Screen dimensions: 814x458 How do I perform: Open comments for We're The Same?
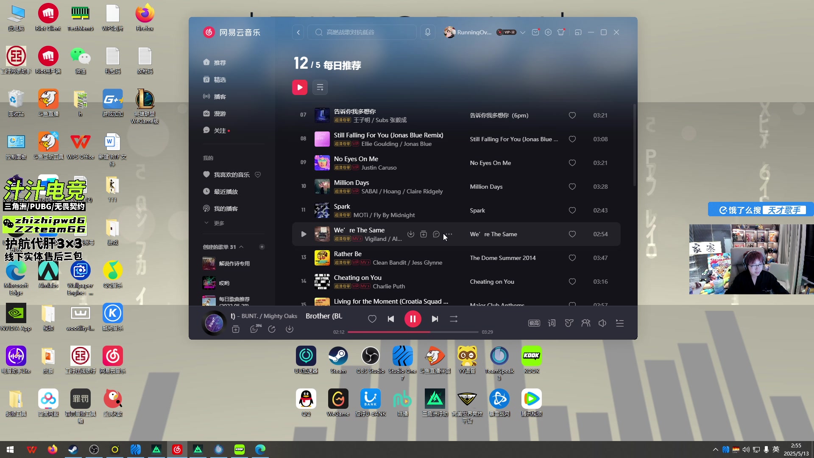(436, 234)
